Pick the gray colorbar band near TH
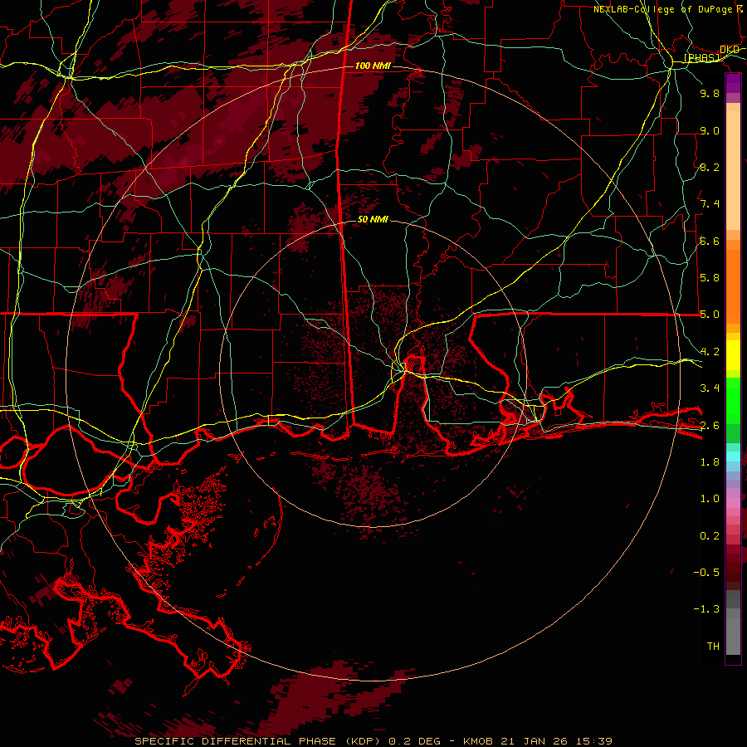The image size is (747, 747). [733, 638]
